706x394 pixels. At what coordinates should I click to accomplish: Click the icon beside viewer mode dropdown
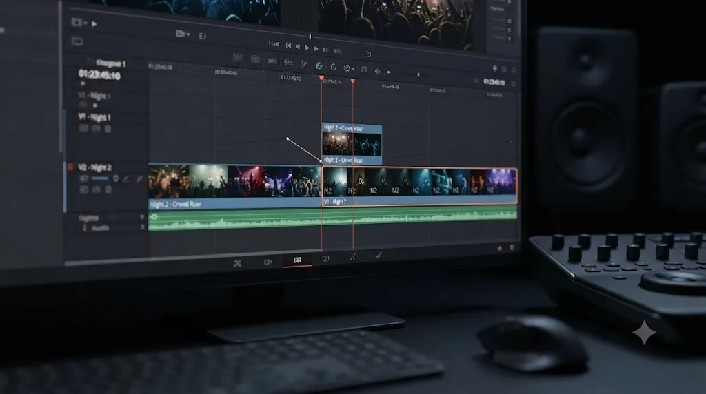tap(202, 36)
